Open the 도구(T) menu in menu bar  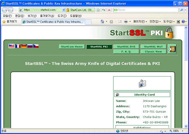pyautogui.click(x=62, y=16)
